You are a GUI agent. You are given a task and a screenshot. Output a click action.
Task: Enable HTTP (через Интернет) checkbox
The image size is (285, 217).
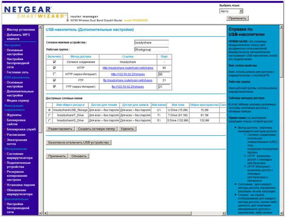54,74
